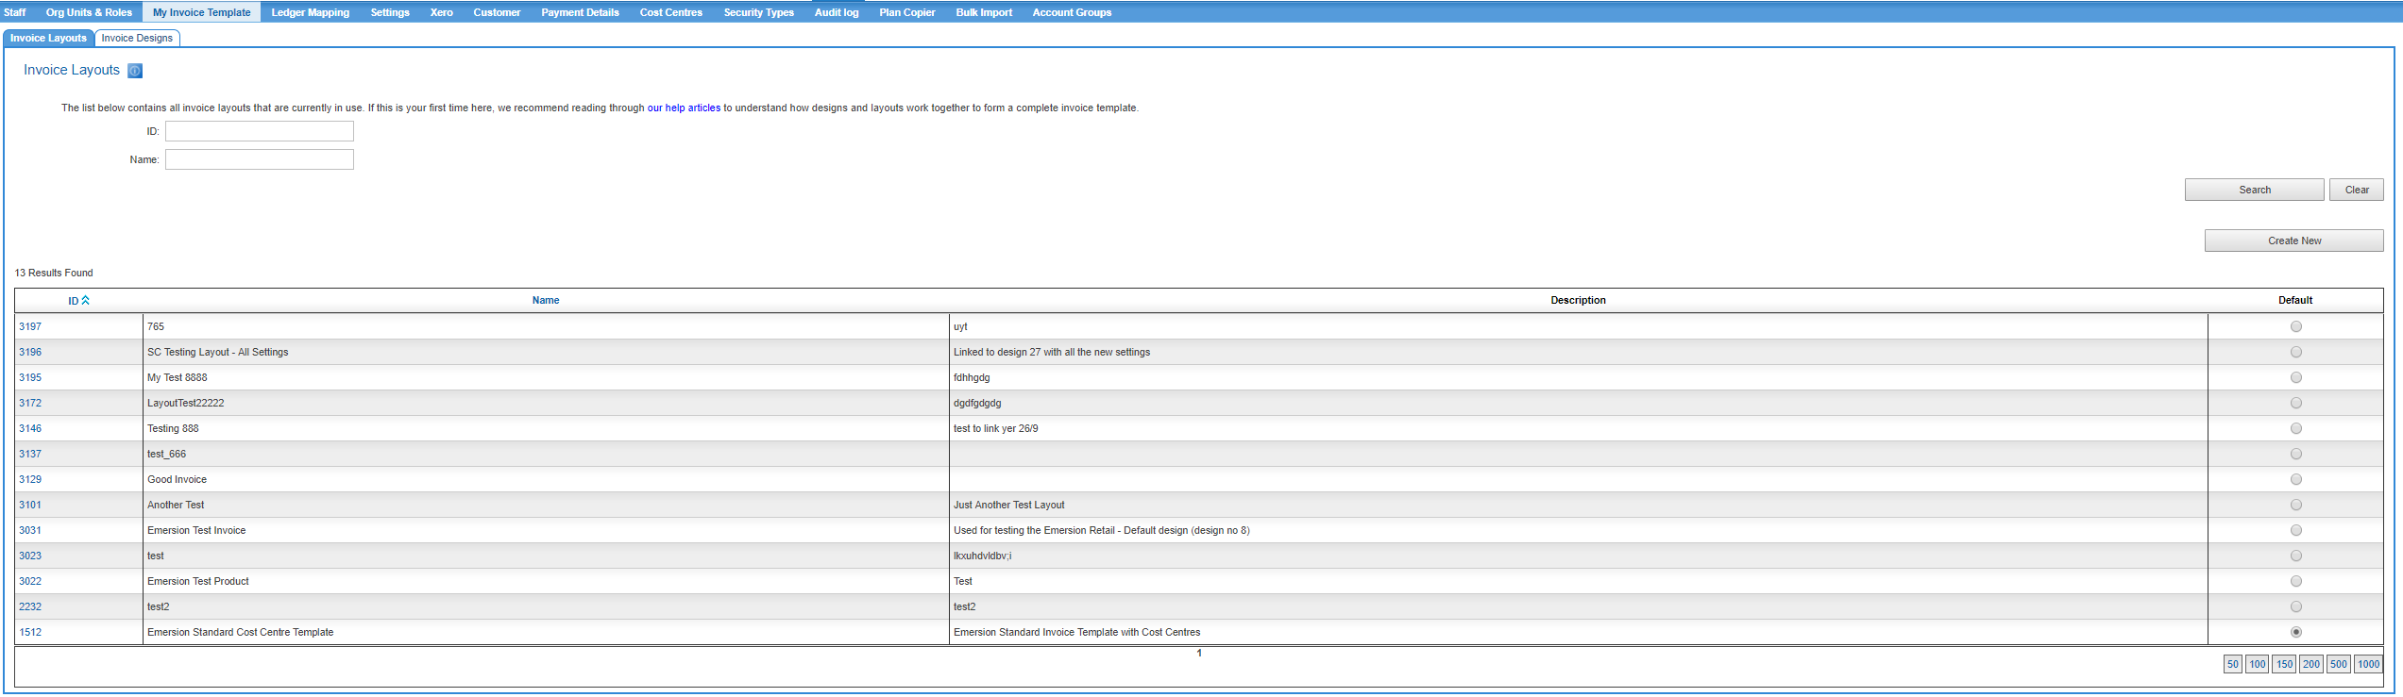Open the help articles link
The width and height of the screenshot is (2403, 697).
(x=684, y=108)
